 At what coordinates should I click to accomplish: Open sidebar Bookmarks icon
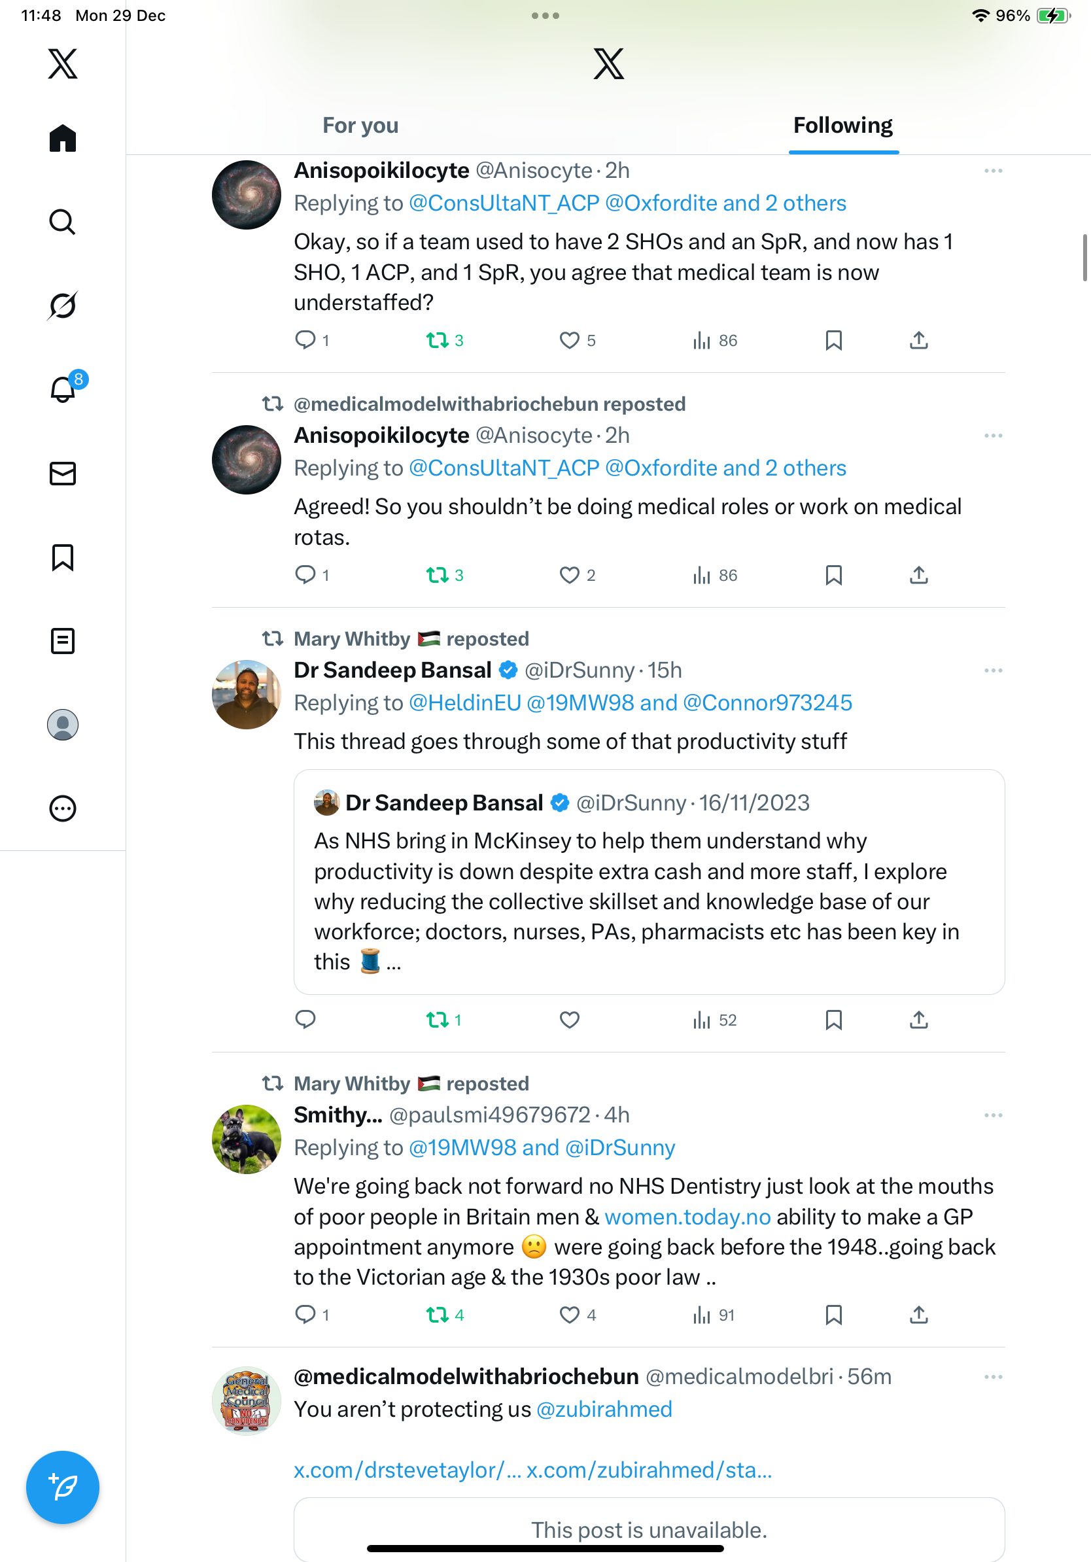(63, 557)
